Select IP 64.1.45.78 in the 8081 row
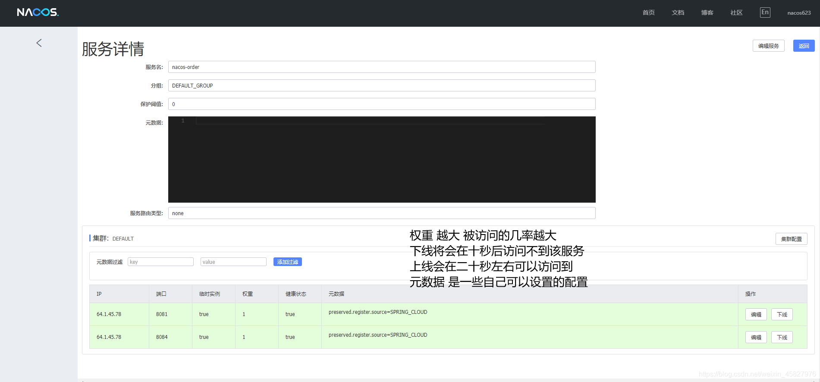Viewport: 820px width, 382px height. [x=109, y=314]
